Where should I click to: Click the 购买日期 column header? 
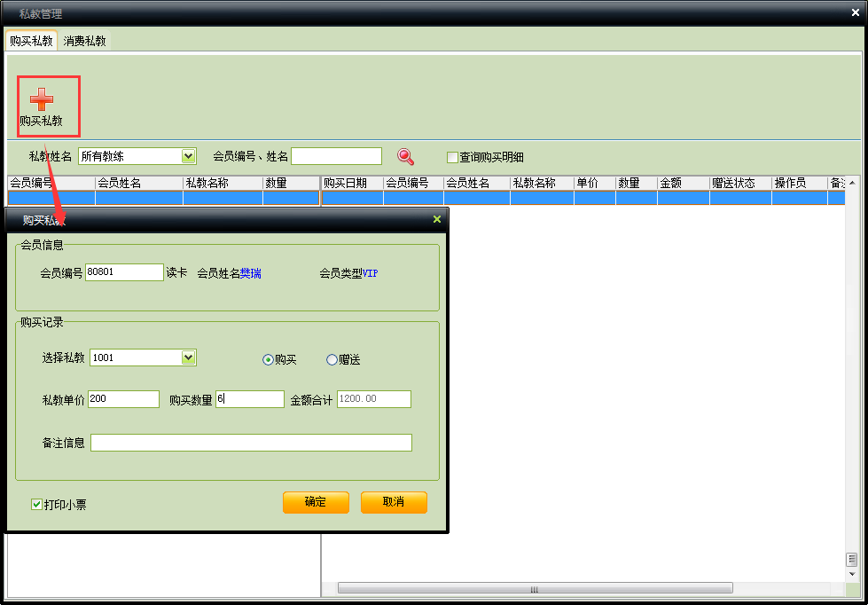coord(351,183)
